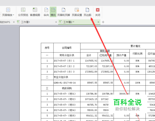The image size is (155, 121).
Task: Open header and footer (页眉和页脚) settings
Action: [x=64, y=12]
